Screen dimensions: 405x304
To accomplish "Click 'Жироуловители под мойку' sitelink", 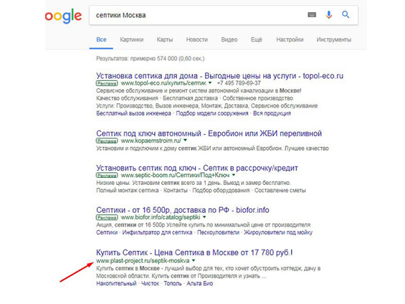I will pyautogui.click(x=278, y=232).
